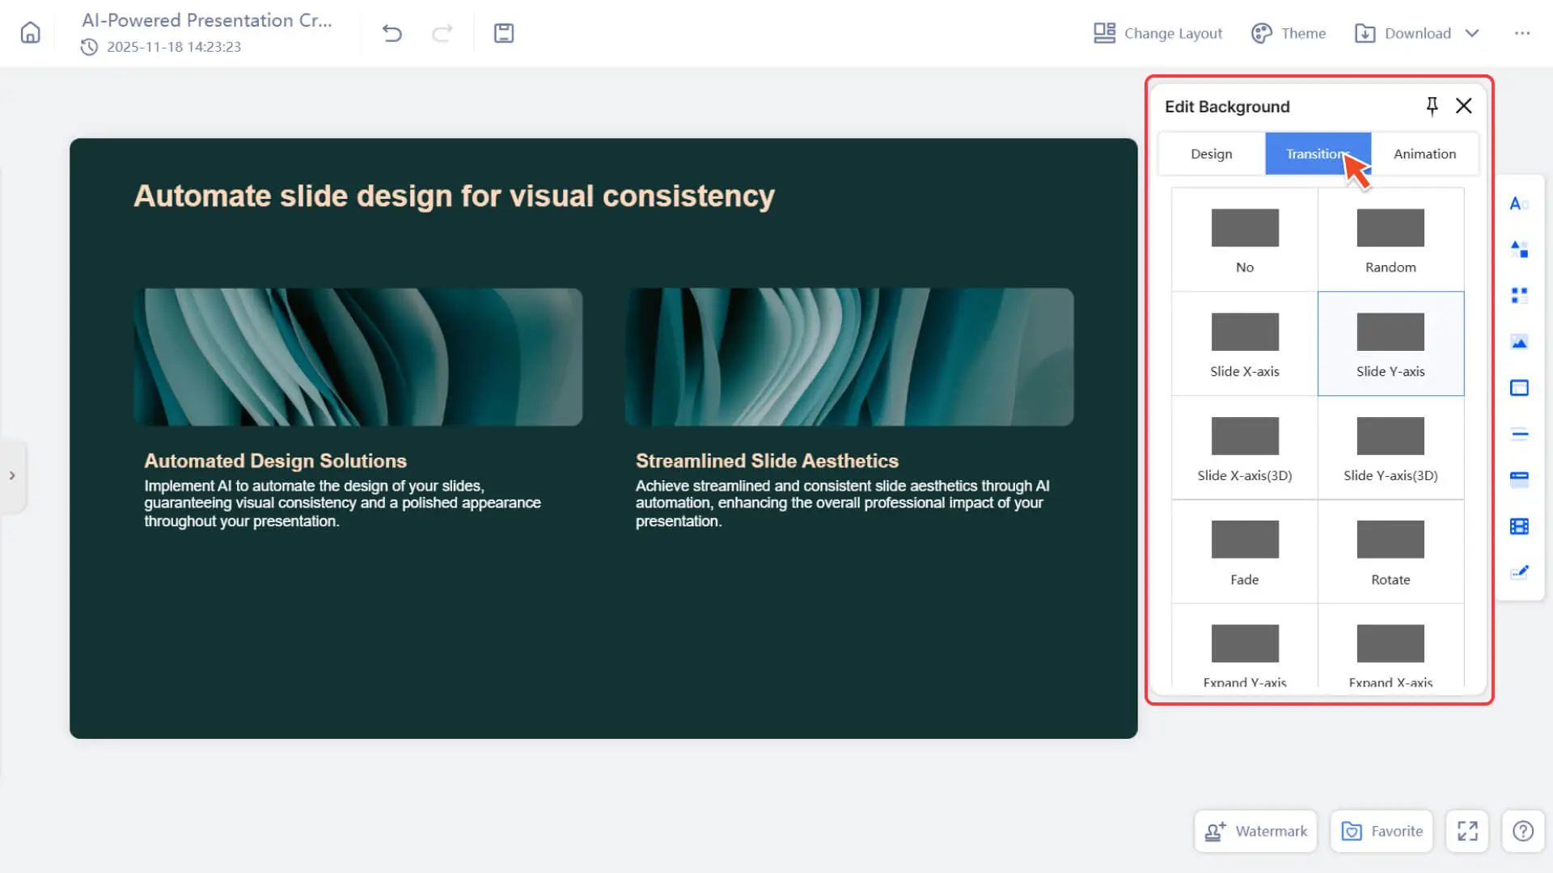
Task: Choose the Random transition
Action: point(1391,240)
